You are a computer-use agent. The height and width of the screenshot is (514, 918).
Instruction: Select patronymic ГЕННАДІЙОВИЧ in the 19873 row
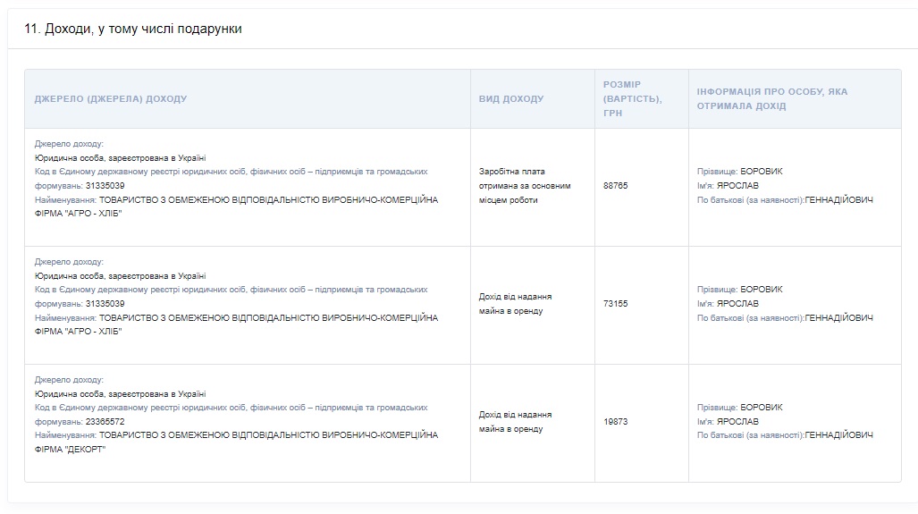839,435
